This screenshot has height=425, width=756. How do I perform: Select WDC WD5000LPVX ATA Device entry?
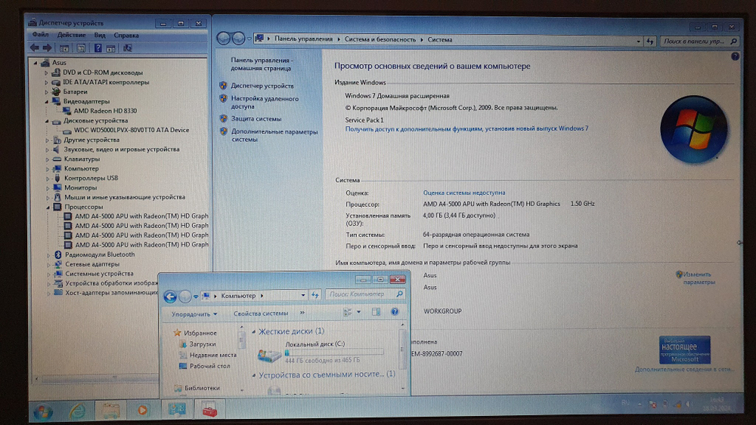tap(131, 130)
